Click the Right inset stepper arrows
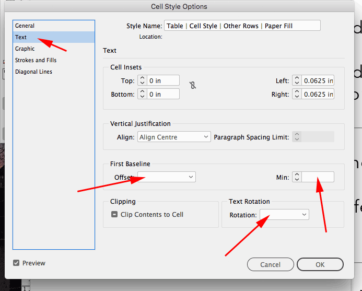This screenshot has height=291, width=362. point(297,94)
